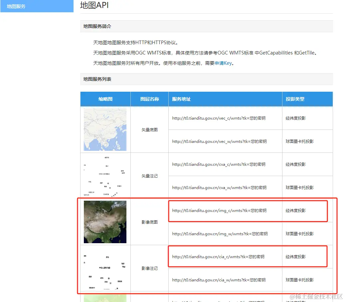Select the 矢量底图 layer name cell
345x302 pixels.
(x=149, y=130)
